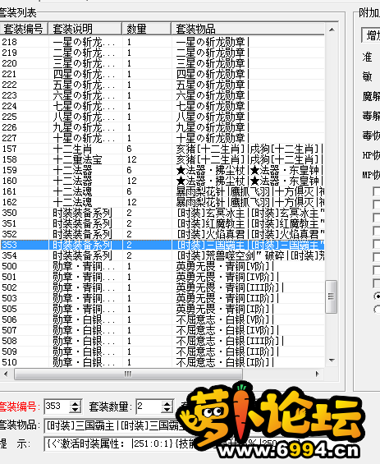Select row 507 勋章·白银

click(162, 330)
